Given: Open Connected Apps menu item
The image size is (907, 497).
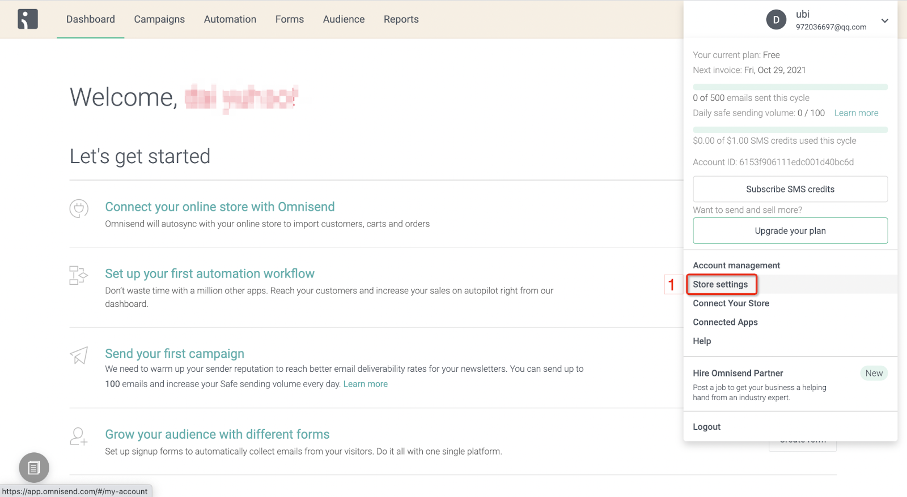Looking at the screenshot, I should pos(725,322).
